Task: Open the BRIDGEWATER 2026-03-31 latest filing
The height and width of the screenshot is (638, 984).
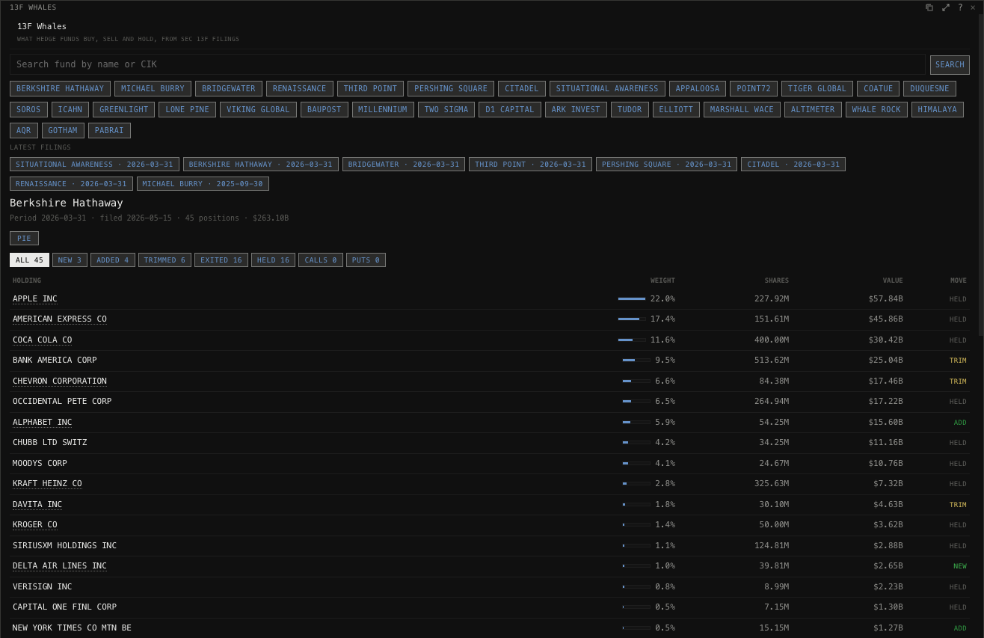Action: click(404, 165)
